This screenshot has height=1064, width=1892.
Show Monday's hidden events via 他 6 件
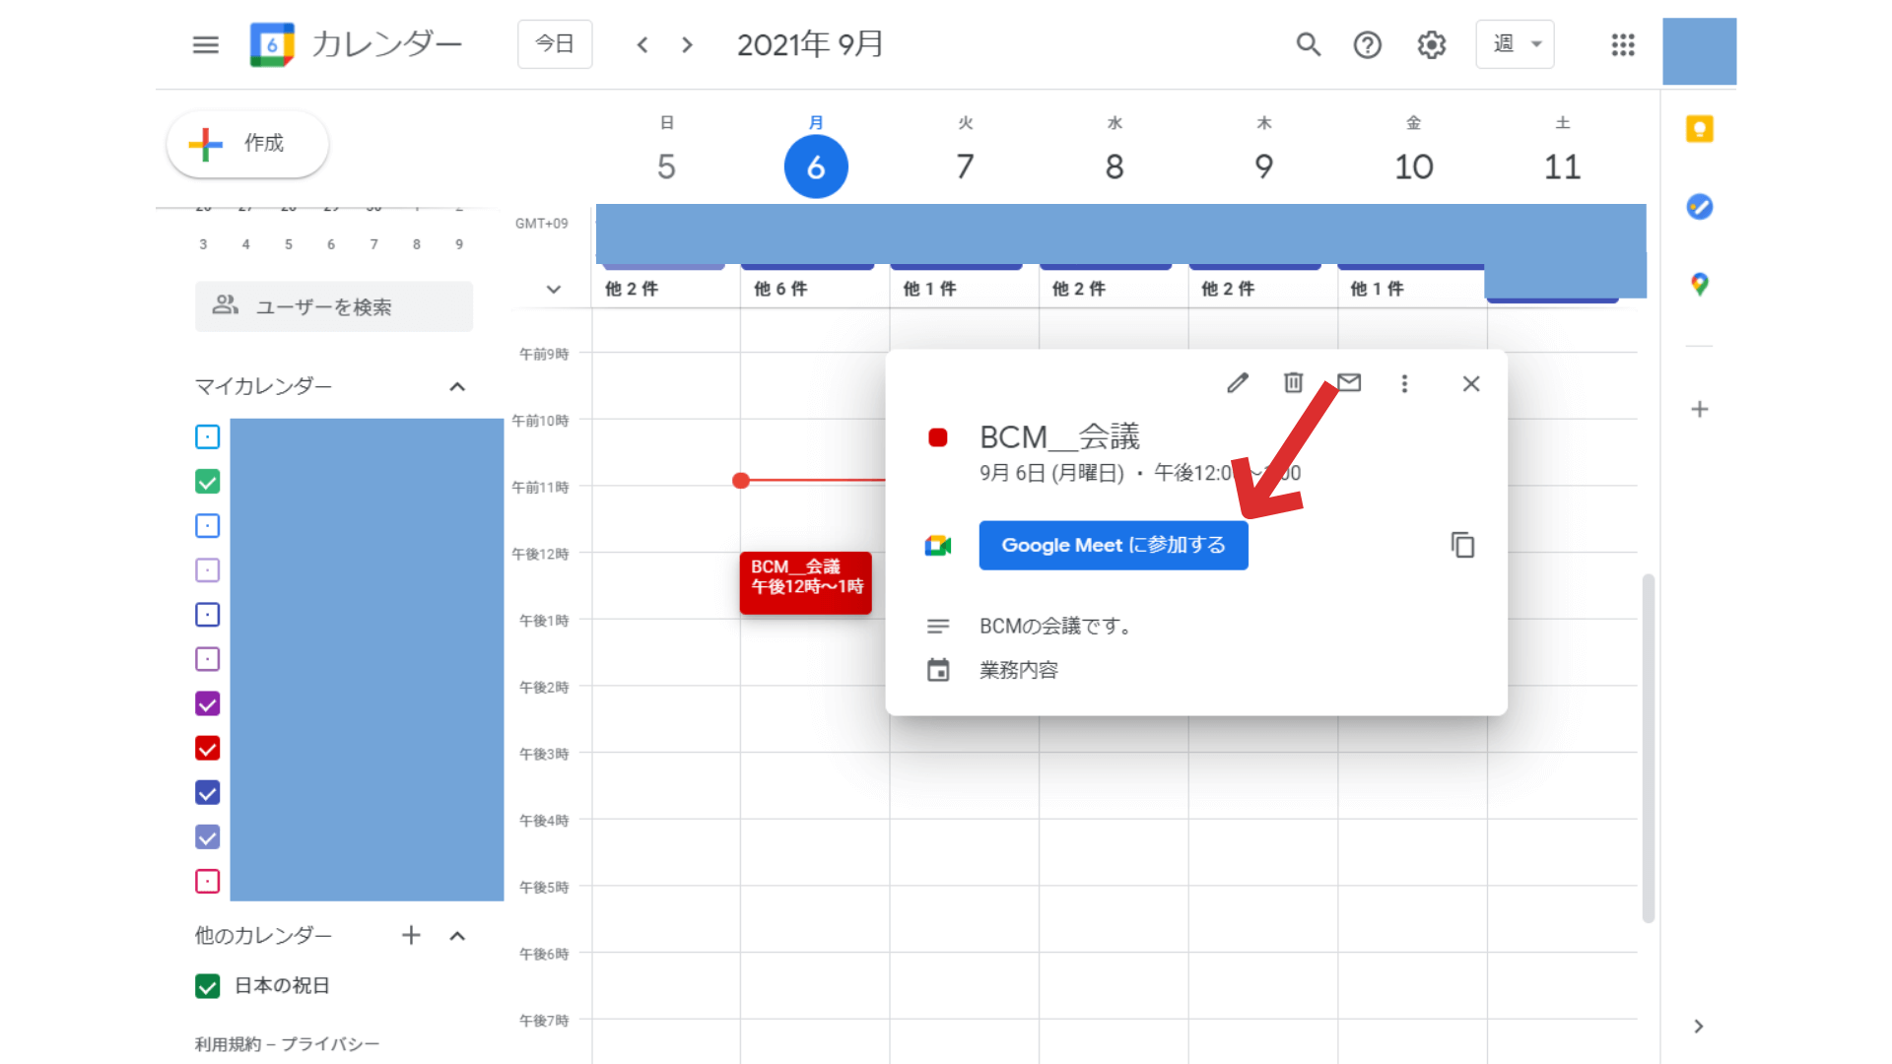pos(778,288)
